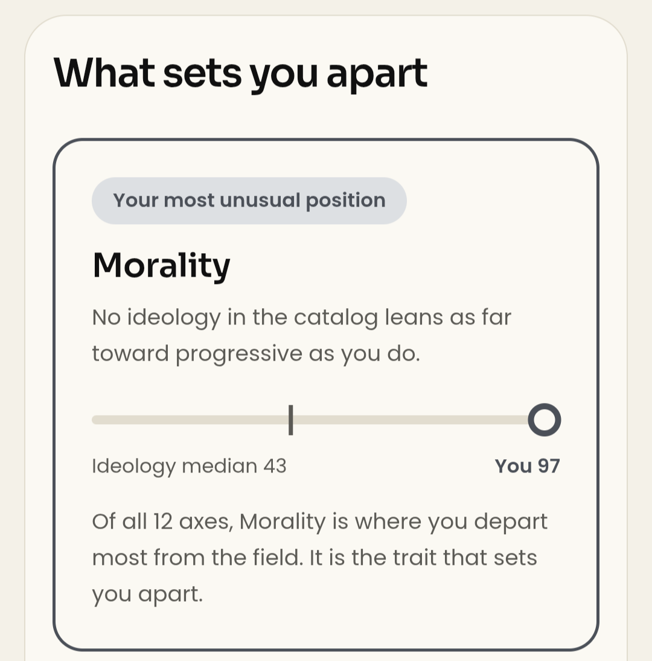Click the word 'catalog' in the description
The height and width of the screenshot is (661, 652).
click(x=336, y=318)
